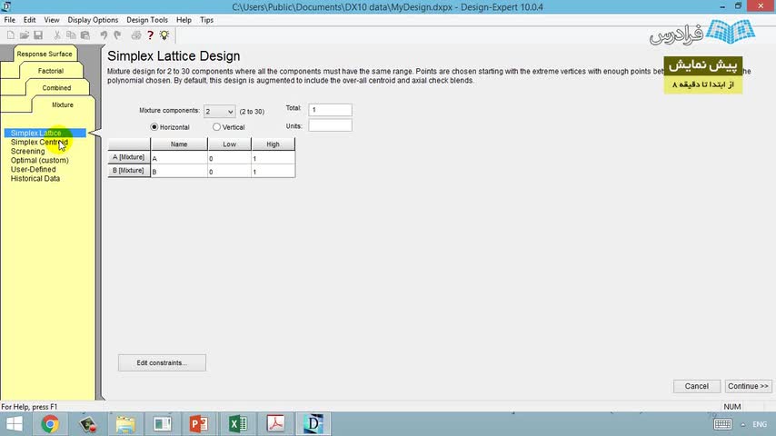
Task: Click the Edit constraints button
Action: pos(162,362)
